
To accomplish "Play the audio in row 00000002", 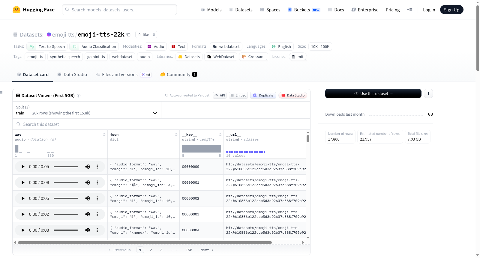I will point(23,198).
